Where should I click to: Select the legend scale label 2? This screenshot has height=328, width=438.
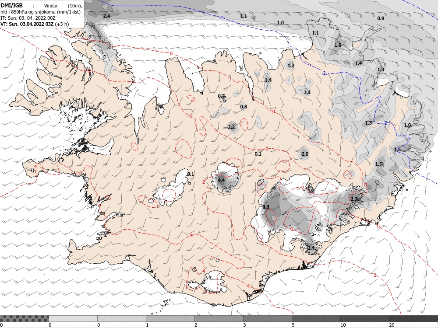click(196, 325)
